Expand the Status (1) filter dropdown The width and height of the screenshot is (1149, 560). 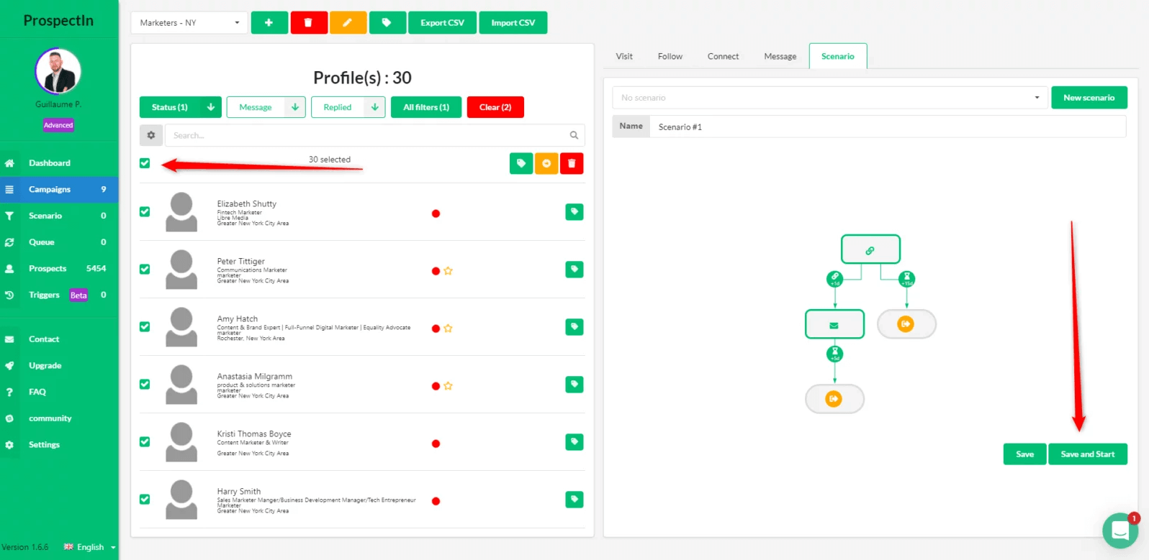(x=210, y=107)
